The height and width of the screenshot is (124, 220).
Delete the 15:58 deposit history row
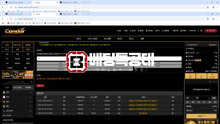coord(173,109)
